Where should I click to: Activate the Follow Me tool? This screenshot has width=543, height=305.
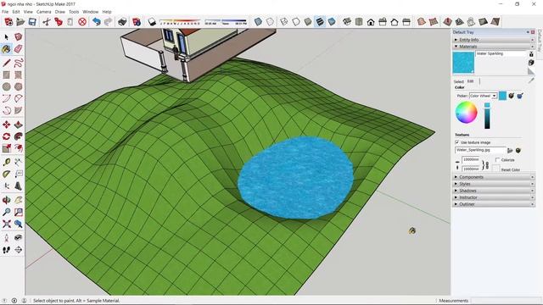point(19,136)
